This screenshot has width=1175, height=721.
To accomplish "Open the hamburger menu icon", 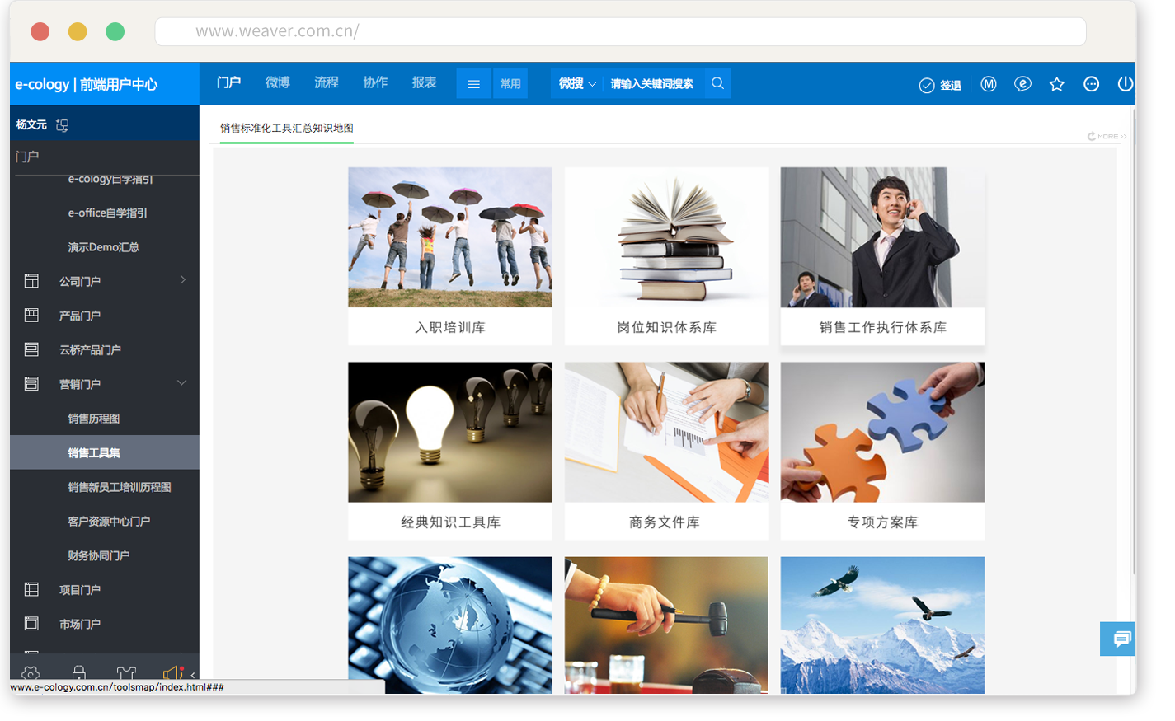I will click(473, 84).
